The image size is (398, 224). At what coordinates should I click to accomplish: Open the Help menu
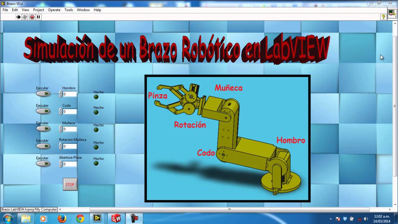pyautogui.click(x=97, y=10)
